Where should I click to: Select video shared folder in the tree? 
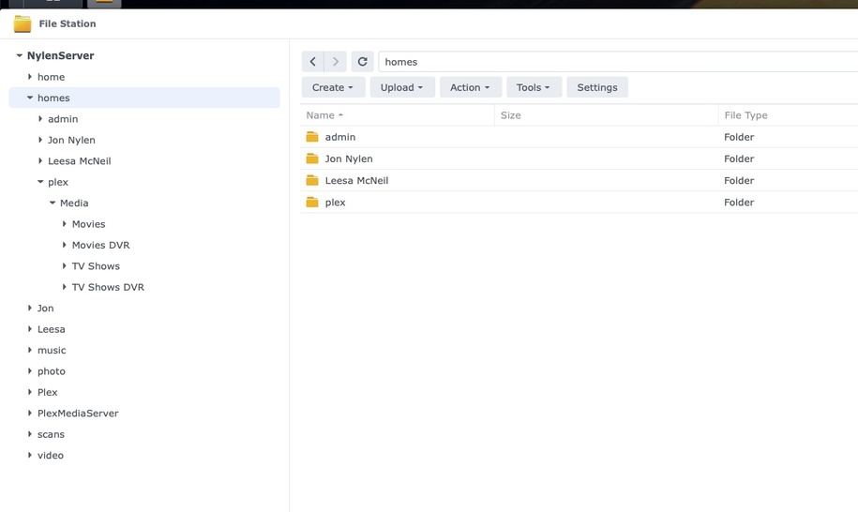click(51, 455)
